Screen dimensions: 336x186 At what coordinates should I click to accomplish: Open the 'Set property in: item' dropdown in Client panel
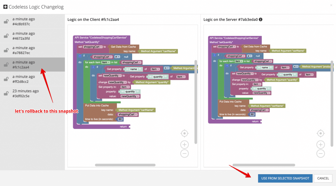pos(125,87)
